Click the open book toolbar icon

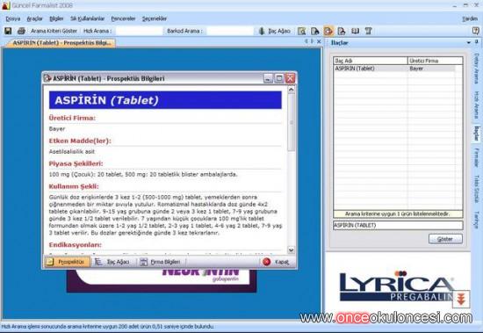[x=355, y=31]
